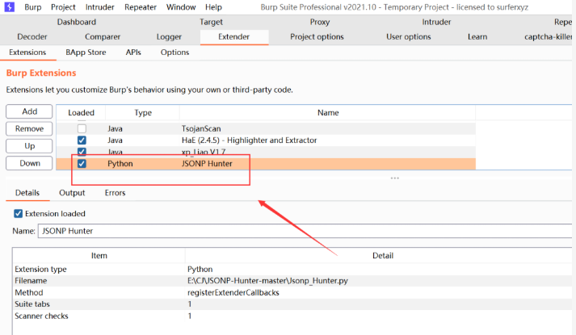Switch to the Decoder tab

pyautogui.click(x=32, y=36)
